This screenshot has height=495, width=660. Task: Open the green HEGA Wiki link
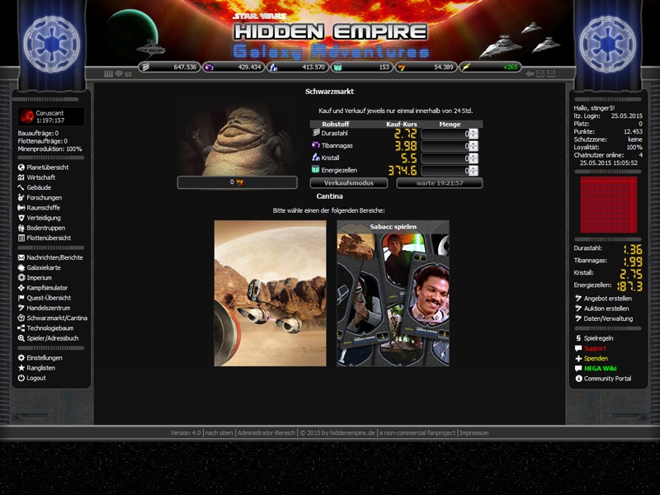[x=601, y=368]
